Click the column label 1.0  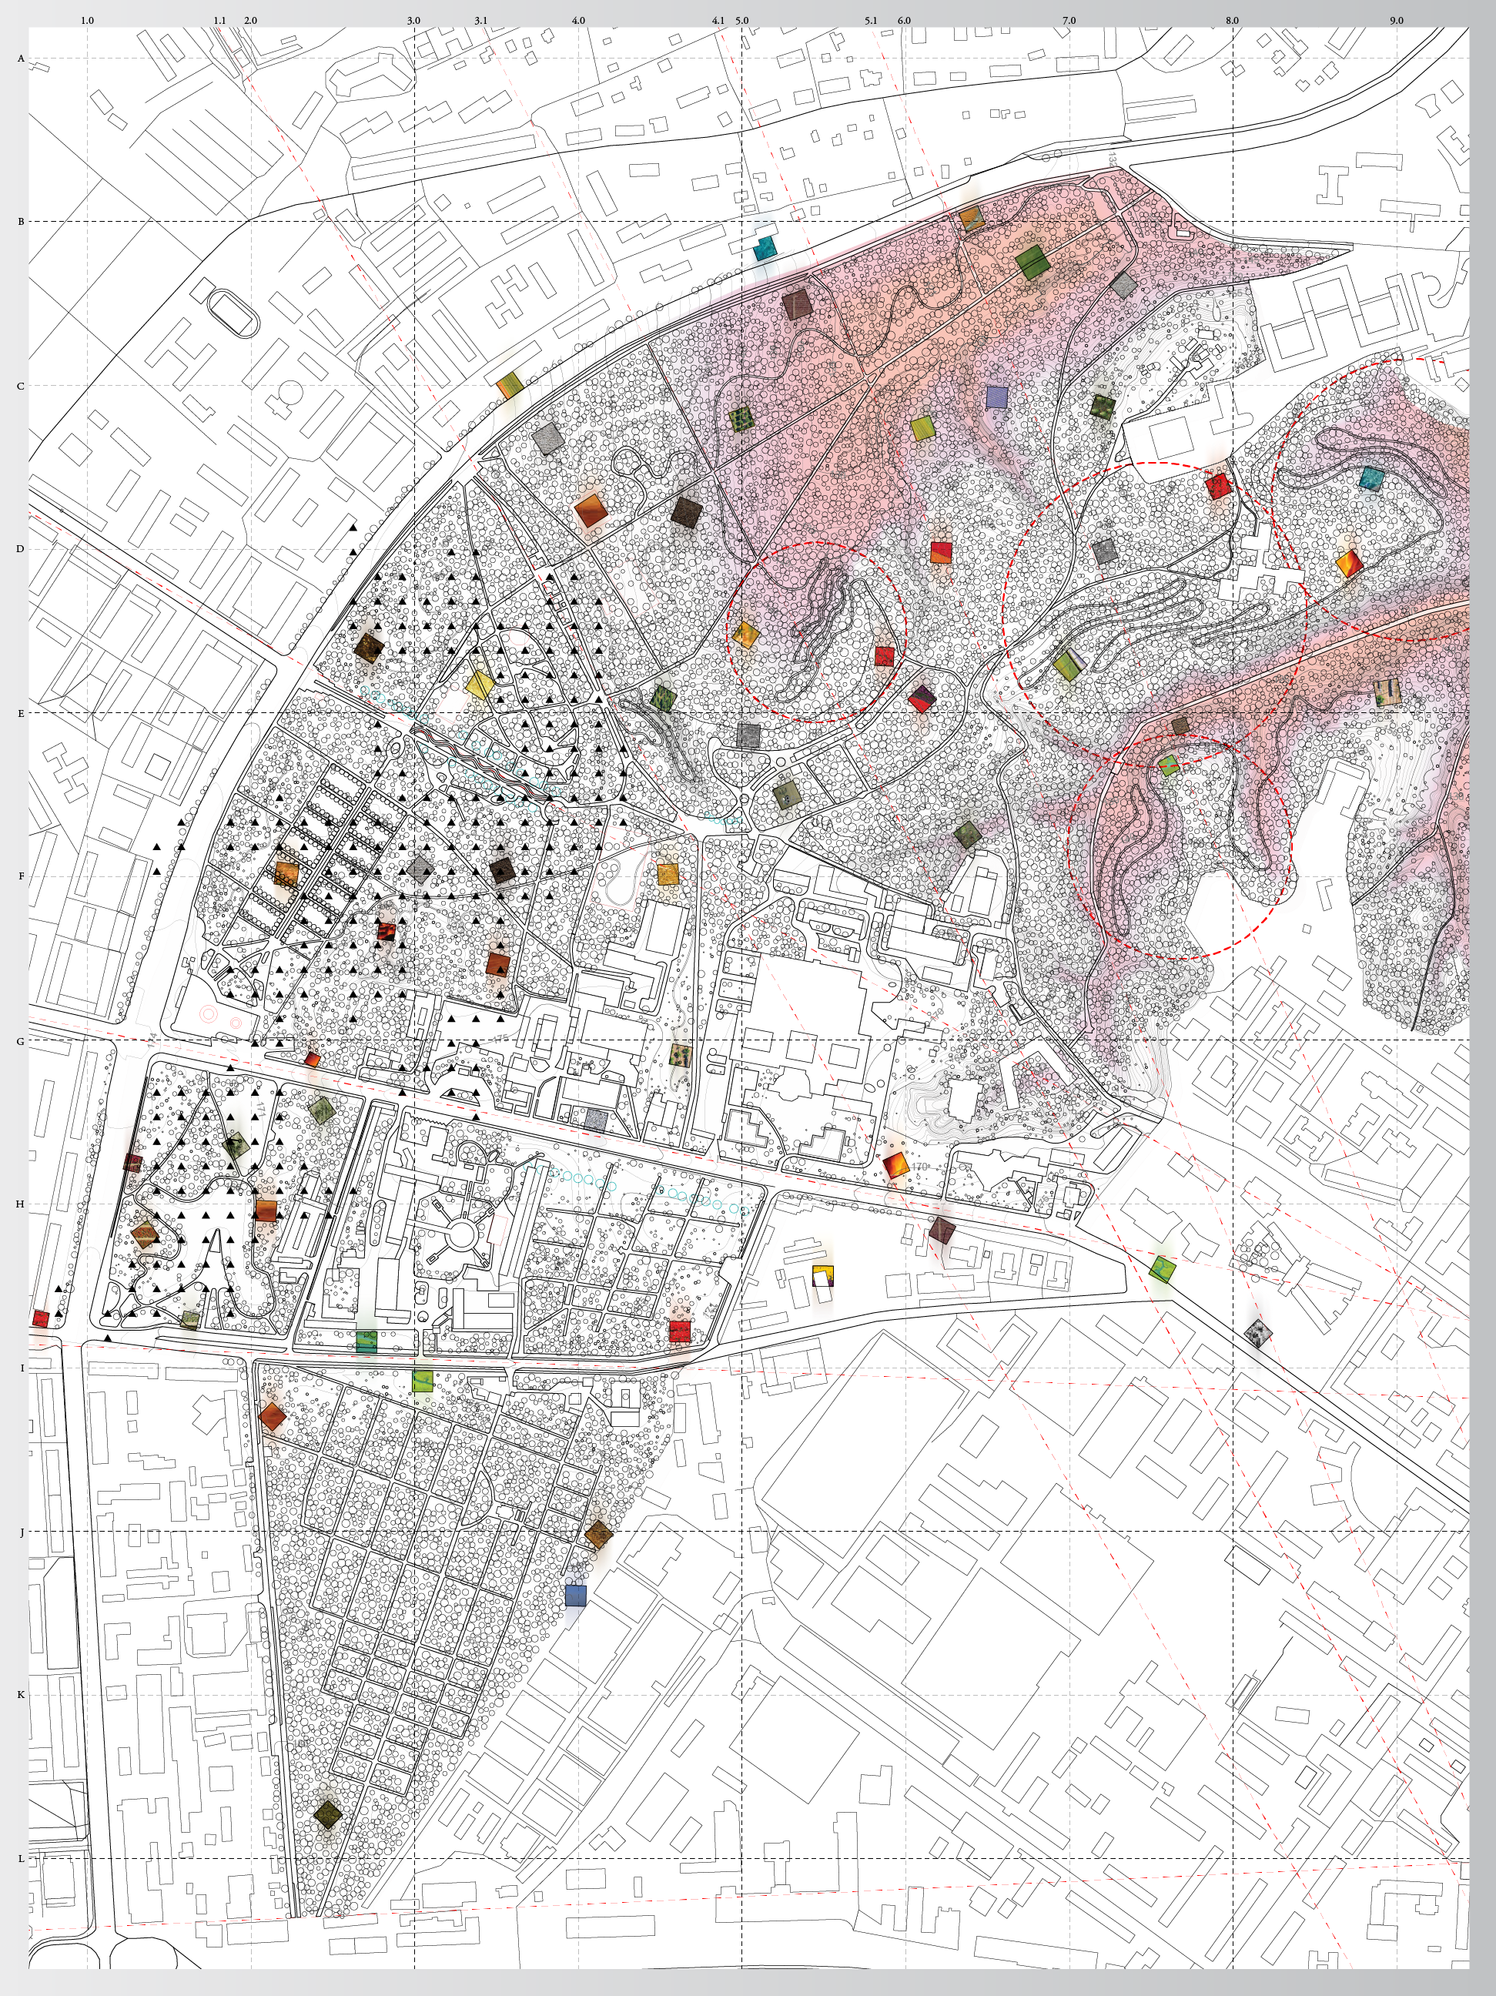click(x=87, y=20)
